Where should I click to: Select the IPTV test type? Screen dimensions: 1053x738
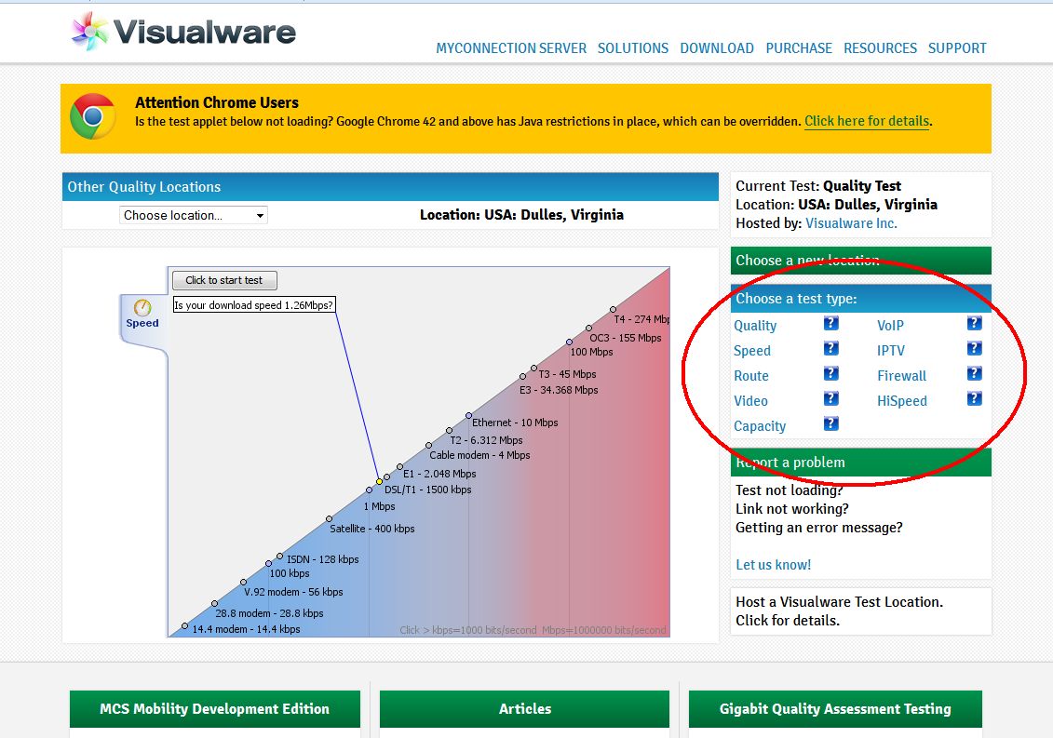pos(890,351)
